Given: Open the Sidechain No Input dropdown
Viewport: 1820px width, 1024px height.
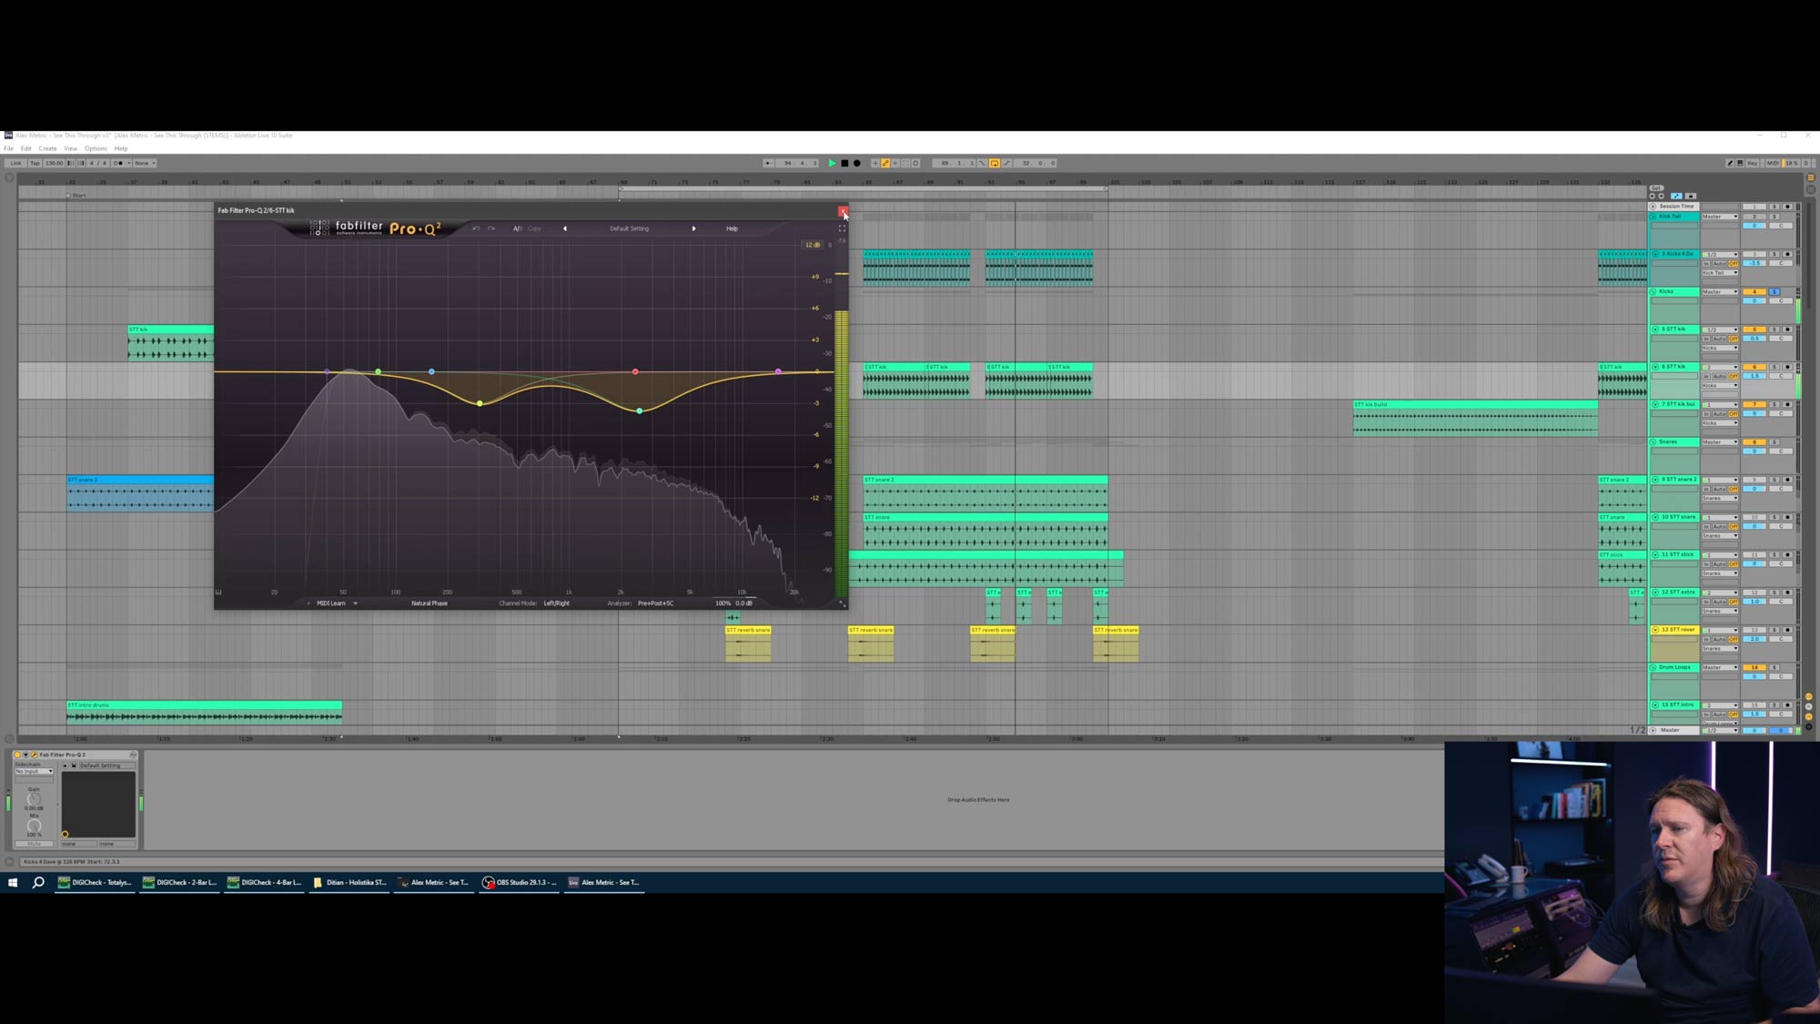Looking at the screenshot, I should (34, 771).
